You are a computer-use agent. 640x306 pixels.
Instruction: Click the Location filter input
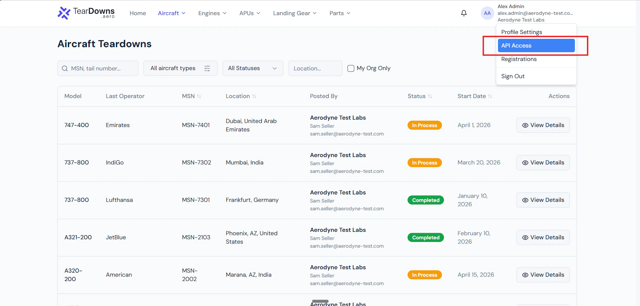pos(315,68)
